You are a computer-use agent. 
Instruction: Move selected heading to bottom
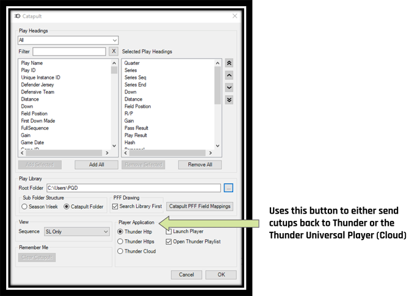point(229,100)
